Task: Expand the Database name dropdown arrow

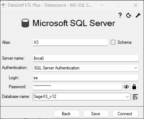Action: coord(127,97)
